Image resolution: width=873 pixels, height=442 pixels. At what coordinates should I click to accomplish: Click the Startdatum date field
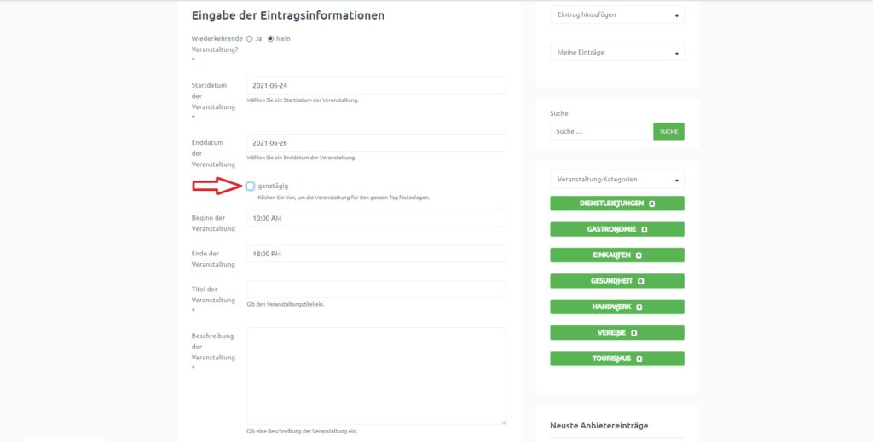[x=376, y=86]
